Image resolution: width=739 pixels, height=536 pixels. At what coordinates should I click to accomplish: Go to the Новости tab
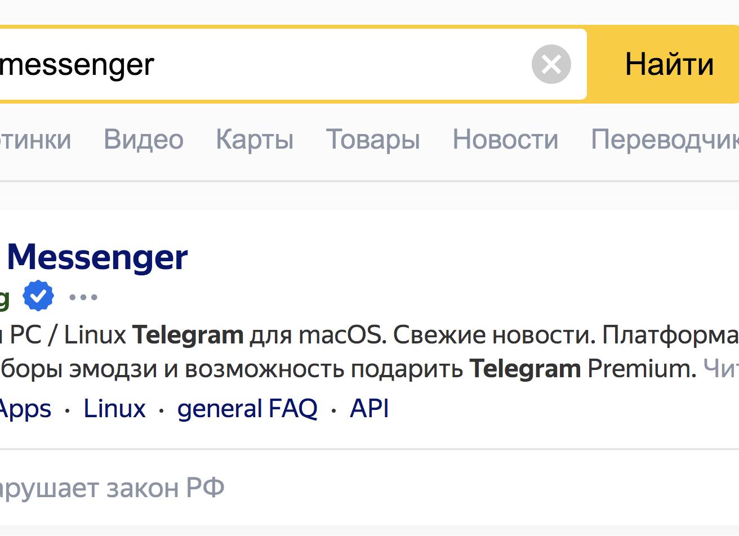click(x=505, y=139)
